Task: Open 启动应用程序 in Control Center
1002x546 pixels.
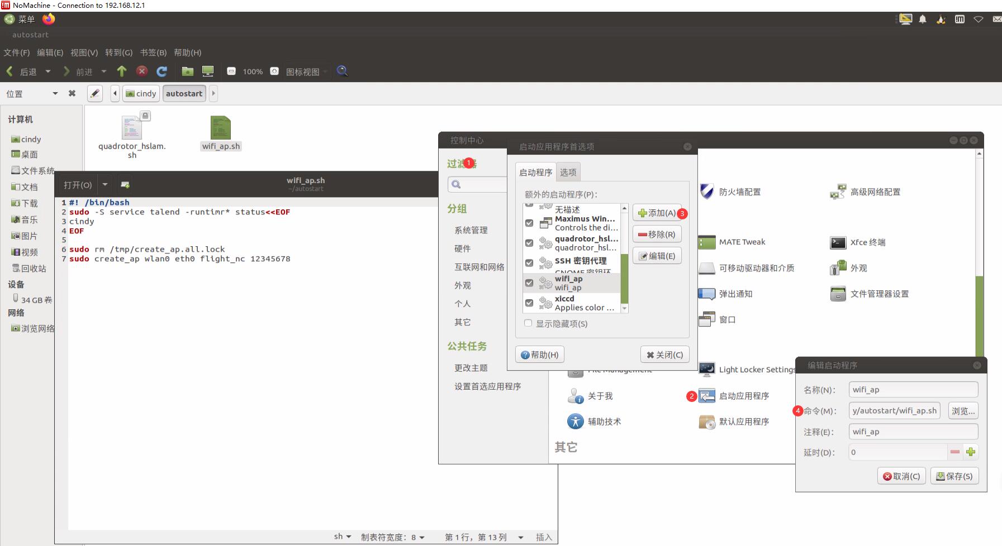Action: 734,396
